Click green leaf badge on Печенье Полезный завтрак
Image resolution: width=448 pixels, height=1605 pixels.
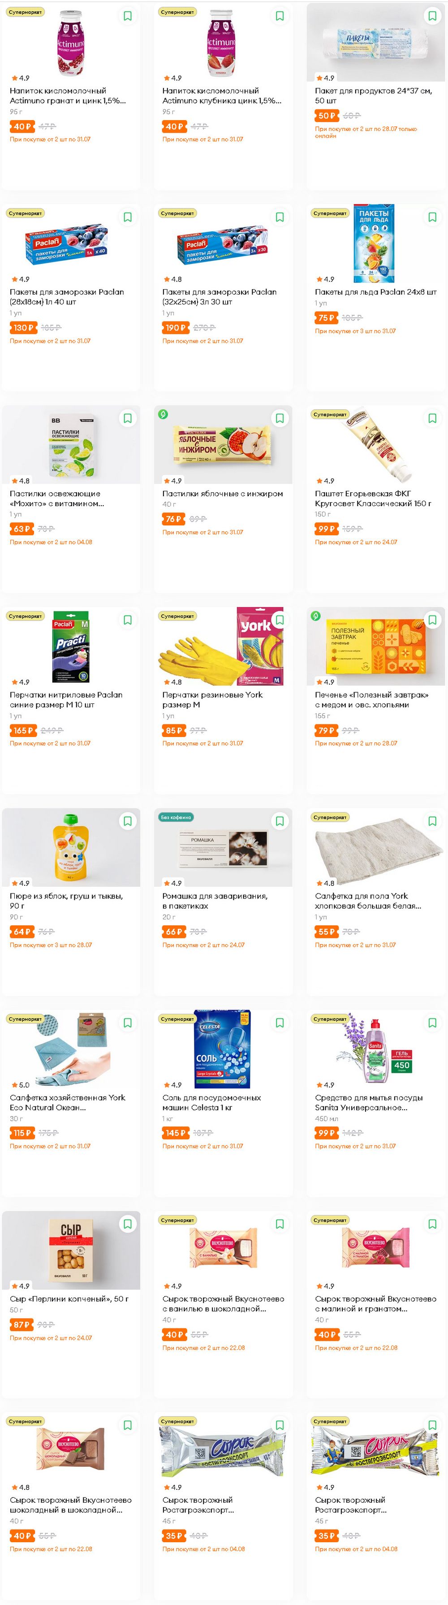pos(315,616)
